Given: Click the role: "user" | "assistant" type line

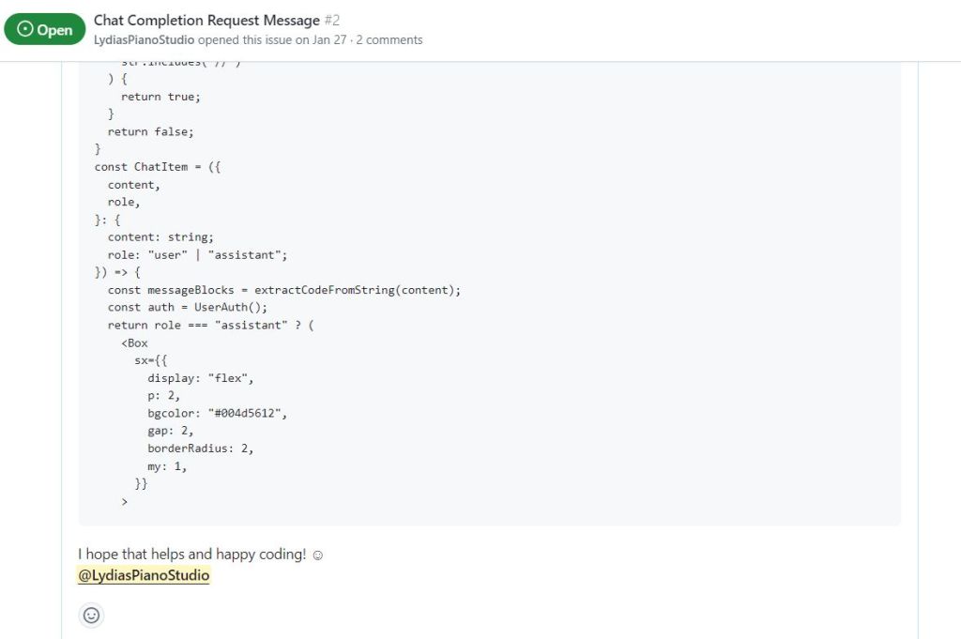Looking at the screenshot, I should coord(197,254).
